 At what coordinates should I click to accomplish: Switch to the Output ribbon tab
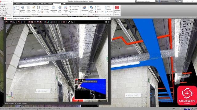[37, 4]
